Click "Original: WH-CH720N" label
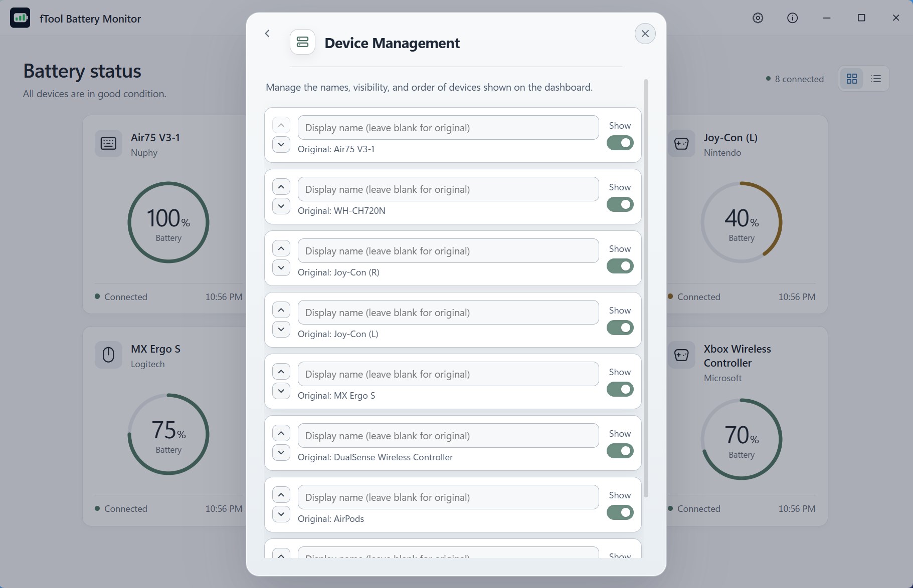The width and height of the screenshot is (913, 588). (x=341, y=211)
